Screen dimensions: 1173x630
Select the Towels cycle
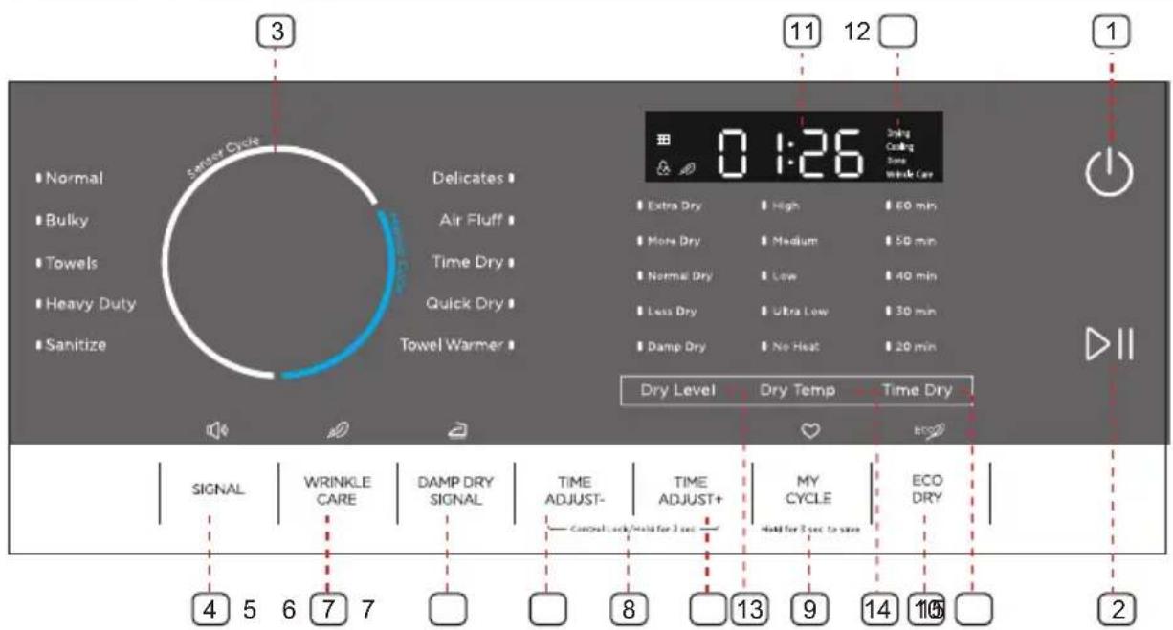67,262
